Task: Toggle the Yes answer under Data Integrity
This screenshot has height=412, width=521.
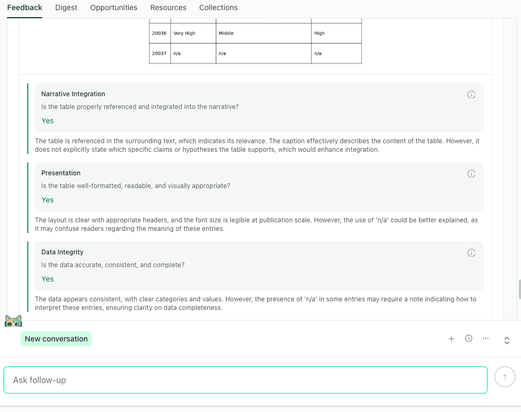Action: tap(47, 279)
